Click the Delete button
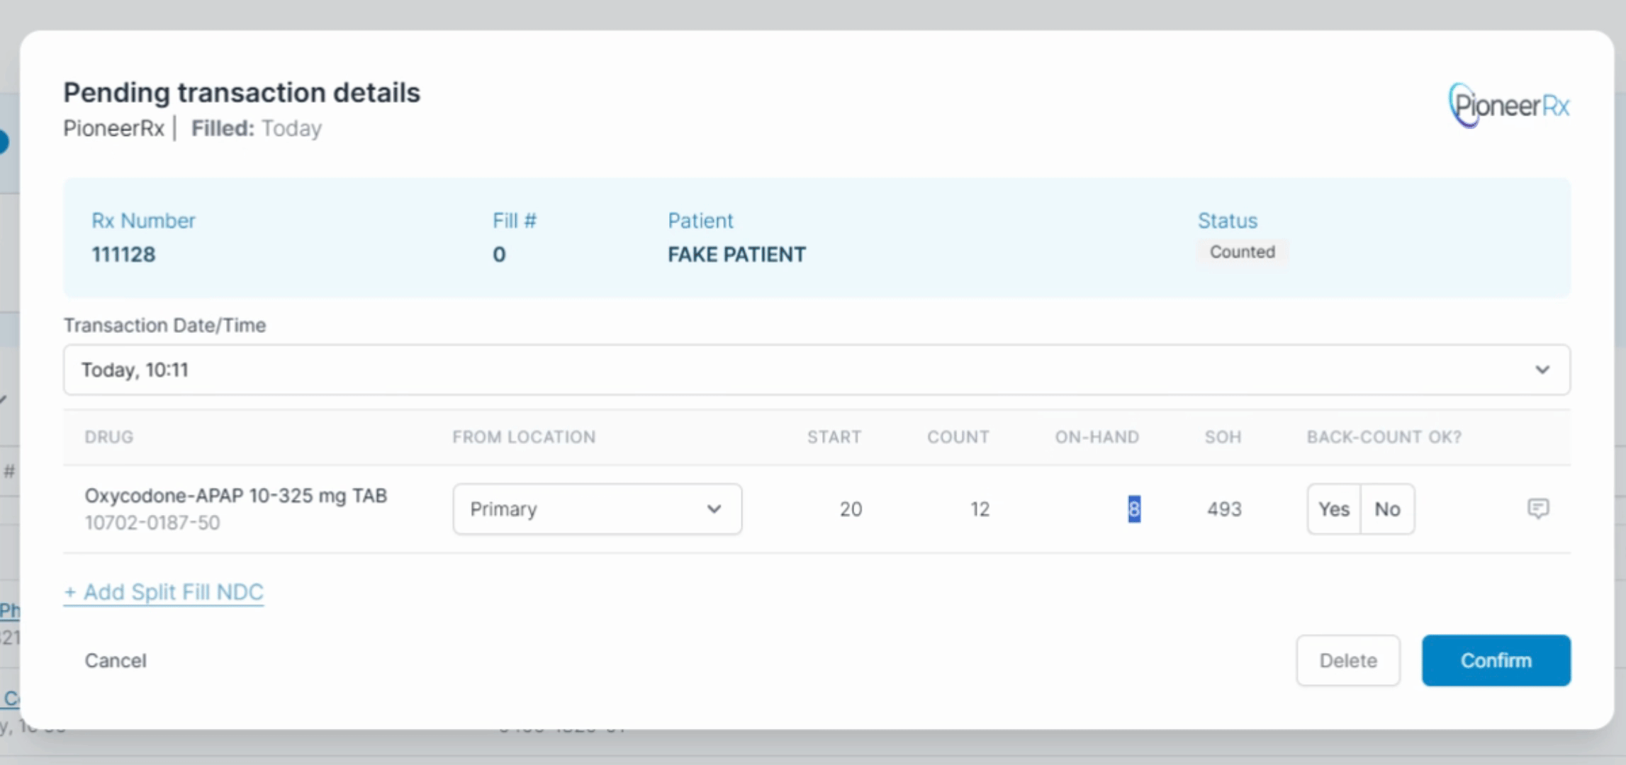This screenshot has width=1626, height=765. click(1348, 660)
